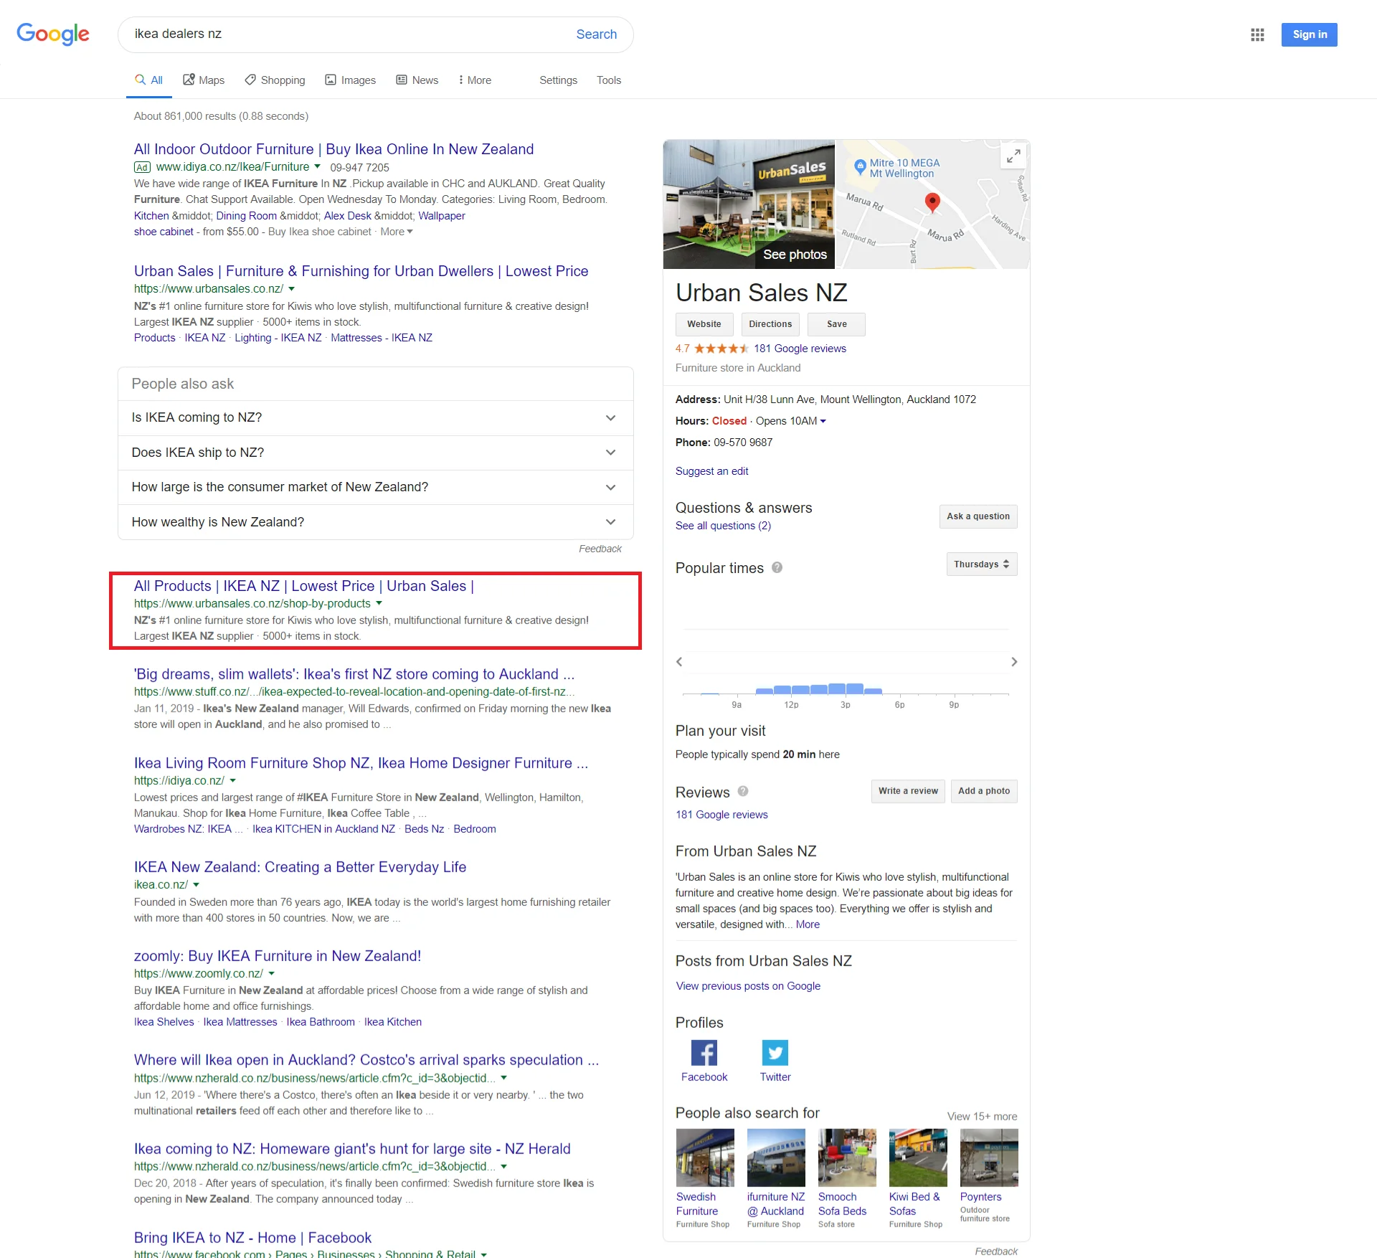Click the Popular times help icon
The width and height of the screenshot is (1377, 1258).
pos(777,567)
